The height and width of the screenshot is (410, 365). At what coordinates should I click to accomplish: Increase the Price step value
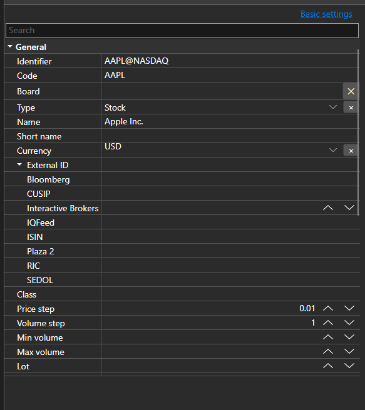[328, 309]
